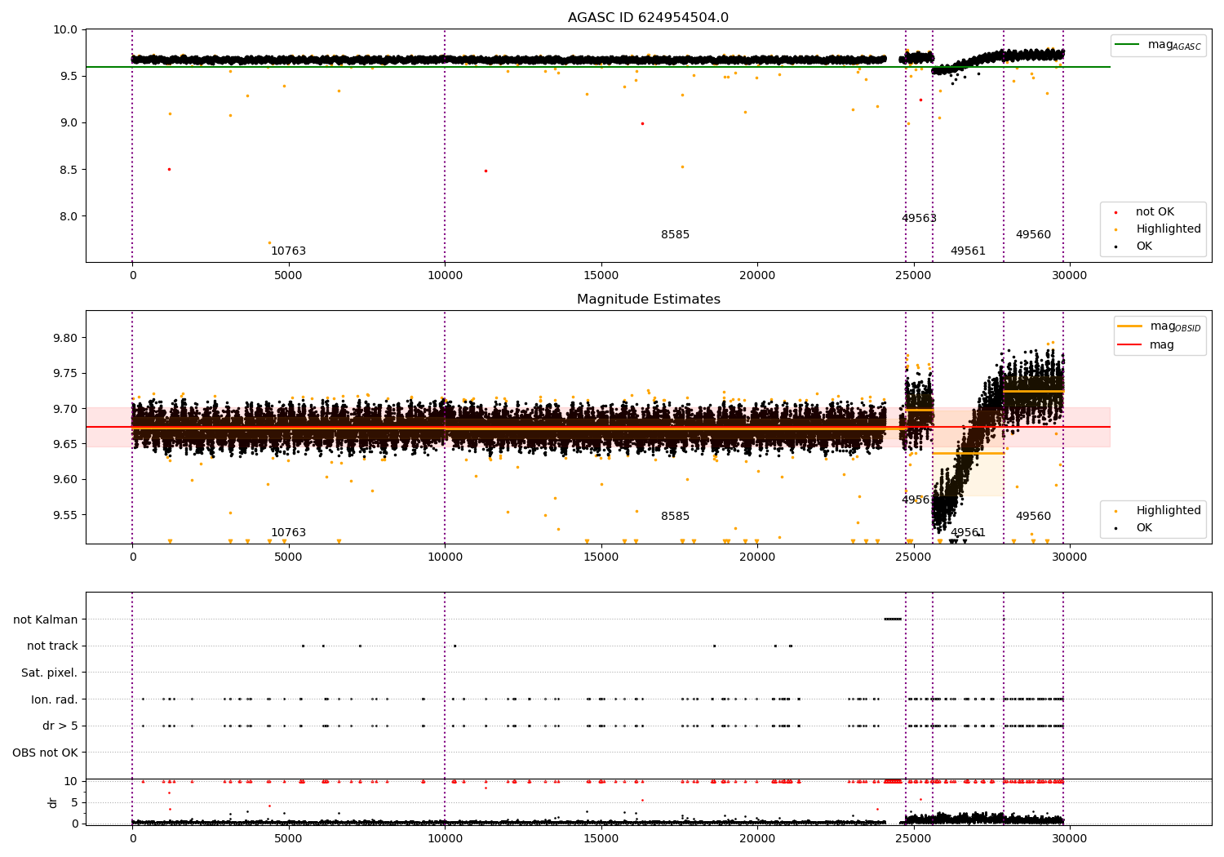Click y-tick '9.65' on Magnitude Estimates plot
Viewport: 1224px width, 857px height.
[x=65, y=445]
